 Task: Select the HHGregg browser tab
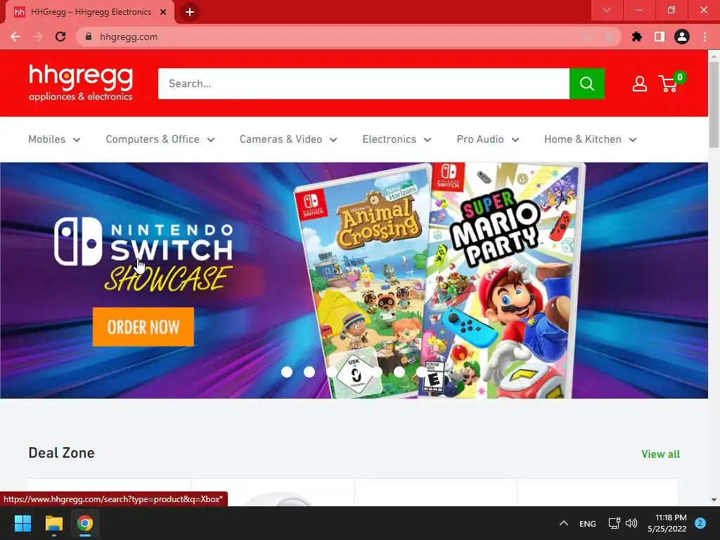(90, 12)
